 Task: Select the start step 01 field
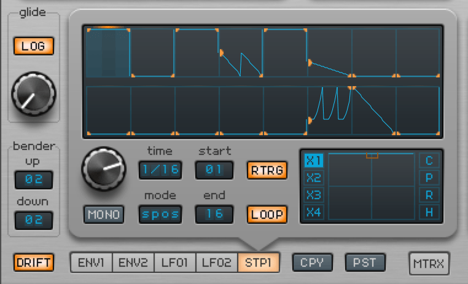point(214,170)
